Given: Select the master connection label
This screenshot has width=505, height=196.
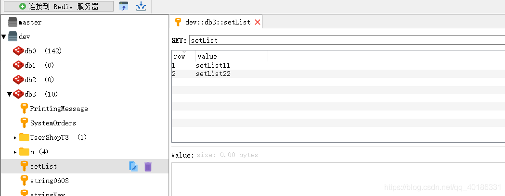Looking at the screenshot, I should (x=30, y=23).
